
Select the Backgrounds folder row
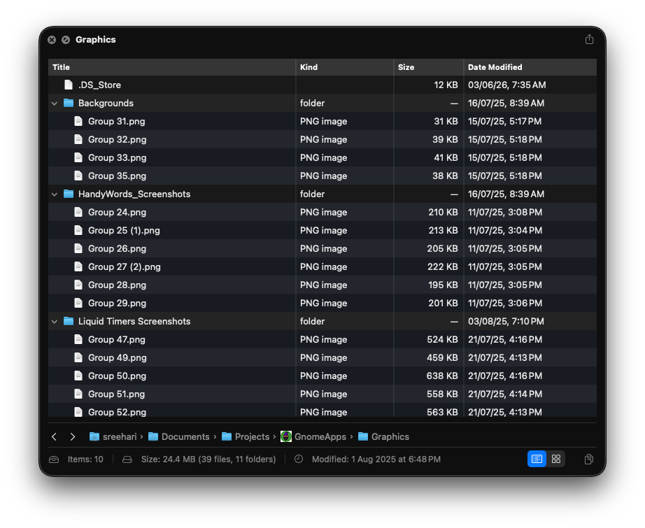pos(322,103)
